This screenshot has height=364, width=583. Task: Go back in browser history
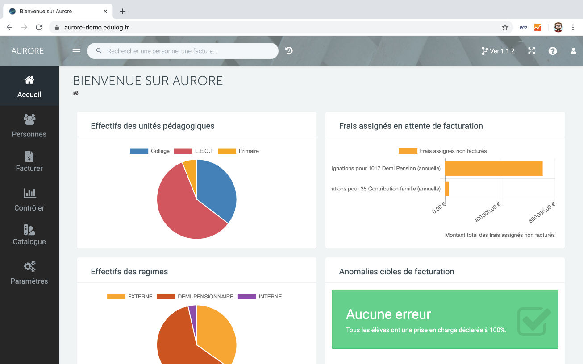(x=9, y=27)
